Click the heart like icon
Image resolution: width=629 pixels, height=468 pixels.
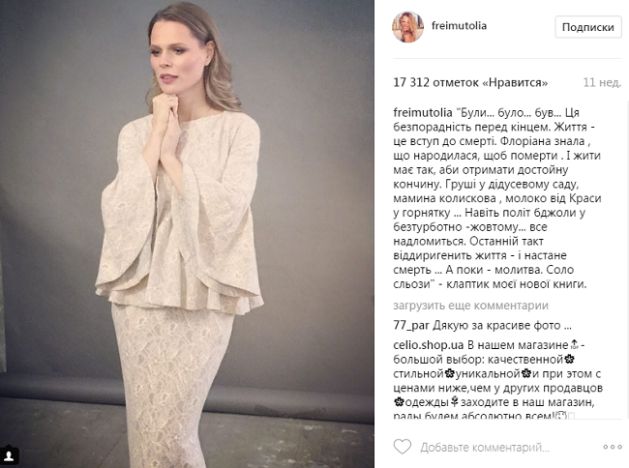click(403, 447)
